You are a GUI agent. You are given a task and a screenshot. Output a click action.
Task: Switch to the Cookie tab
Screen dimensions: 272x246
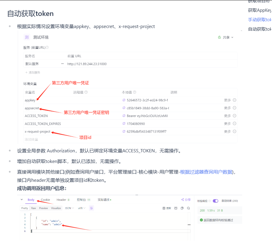click(x=45, y=200)
